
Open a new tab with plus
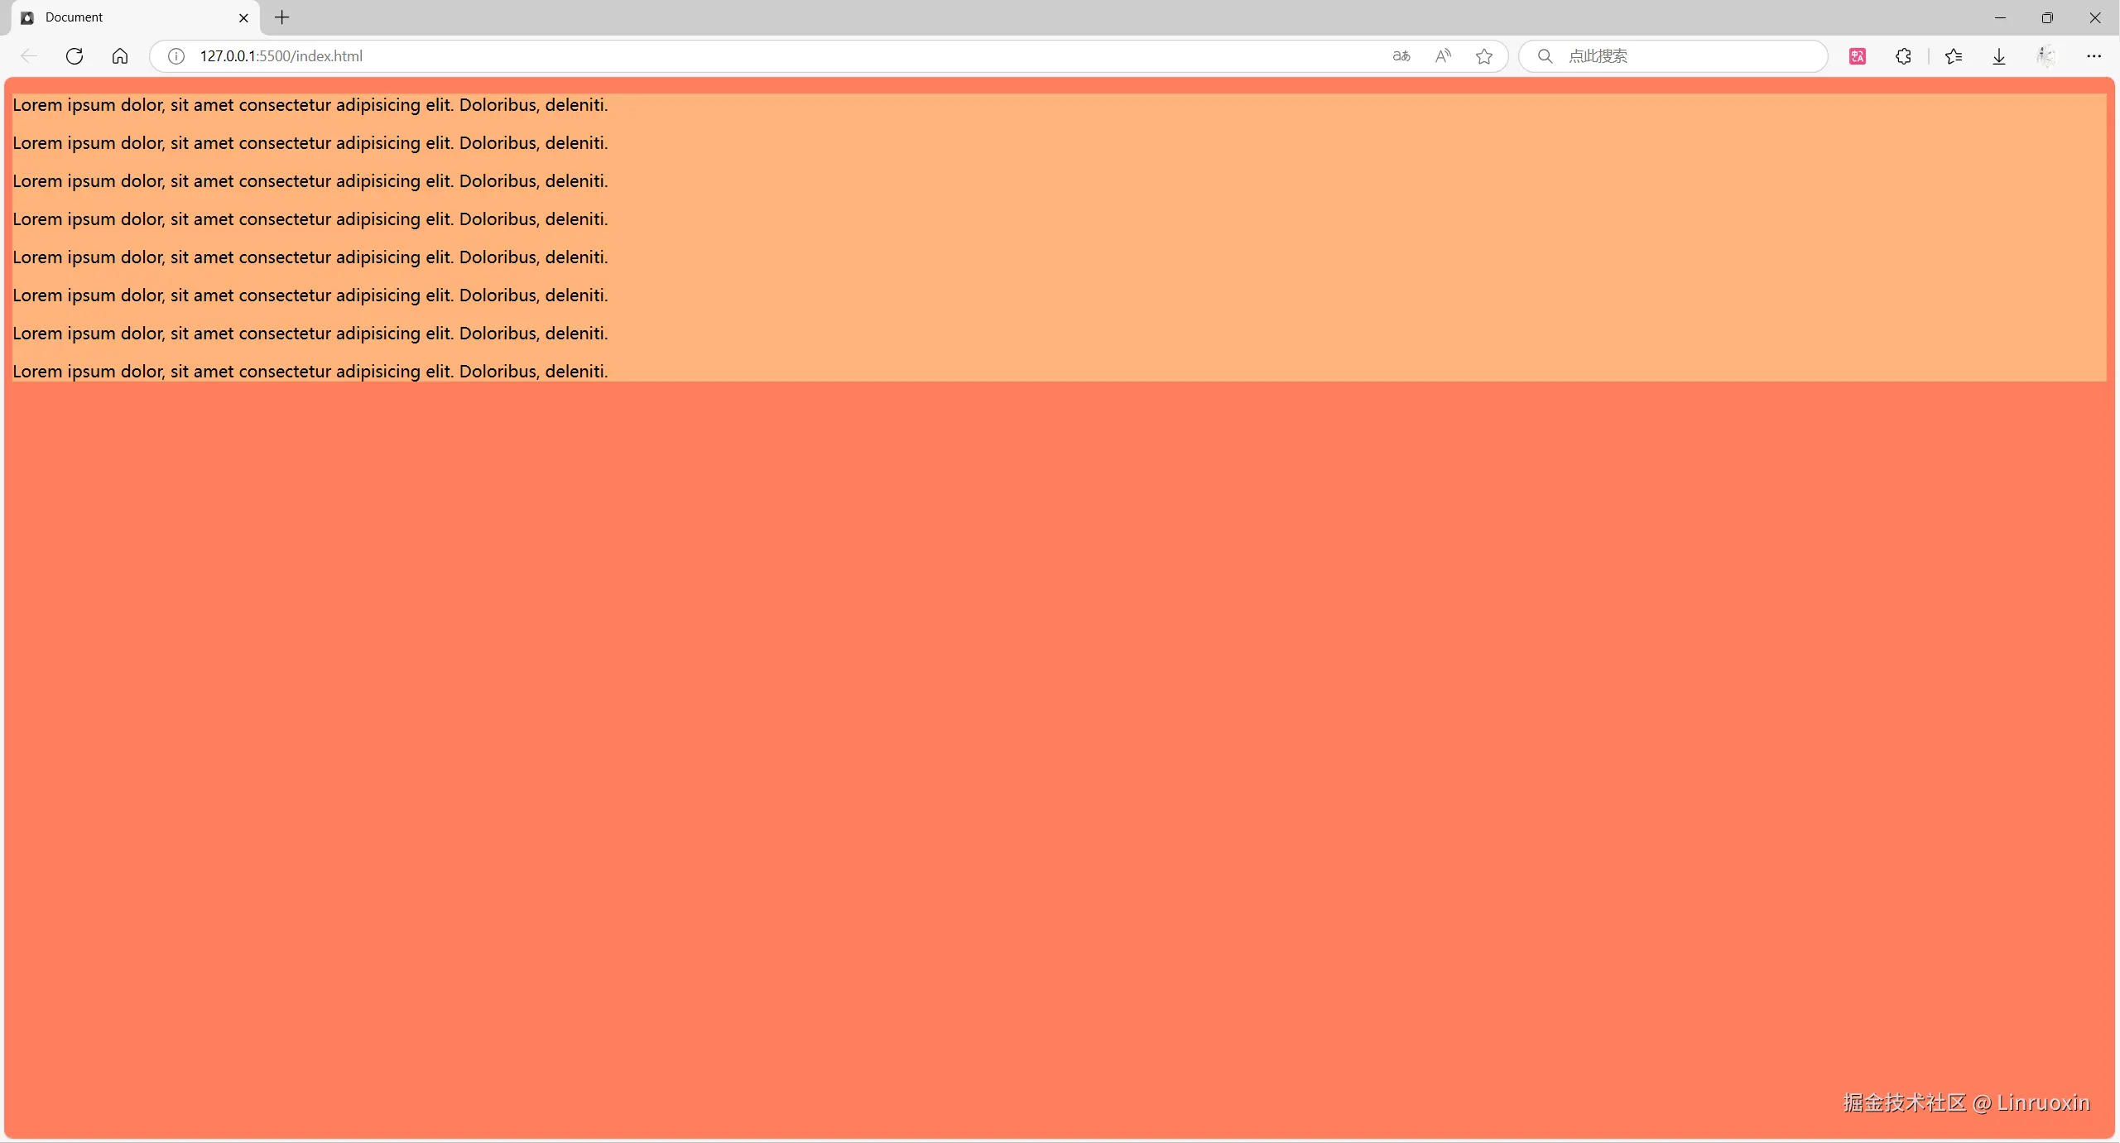pos(282,17)
